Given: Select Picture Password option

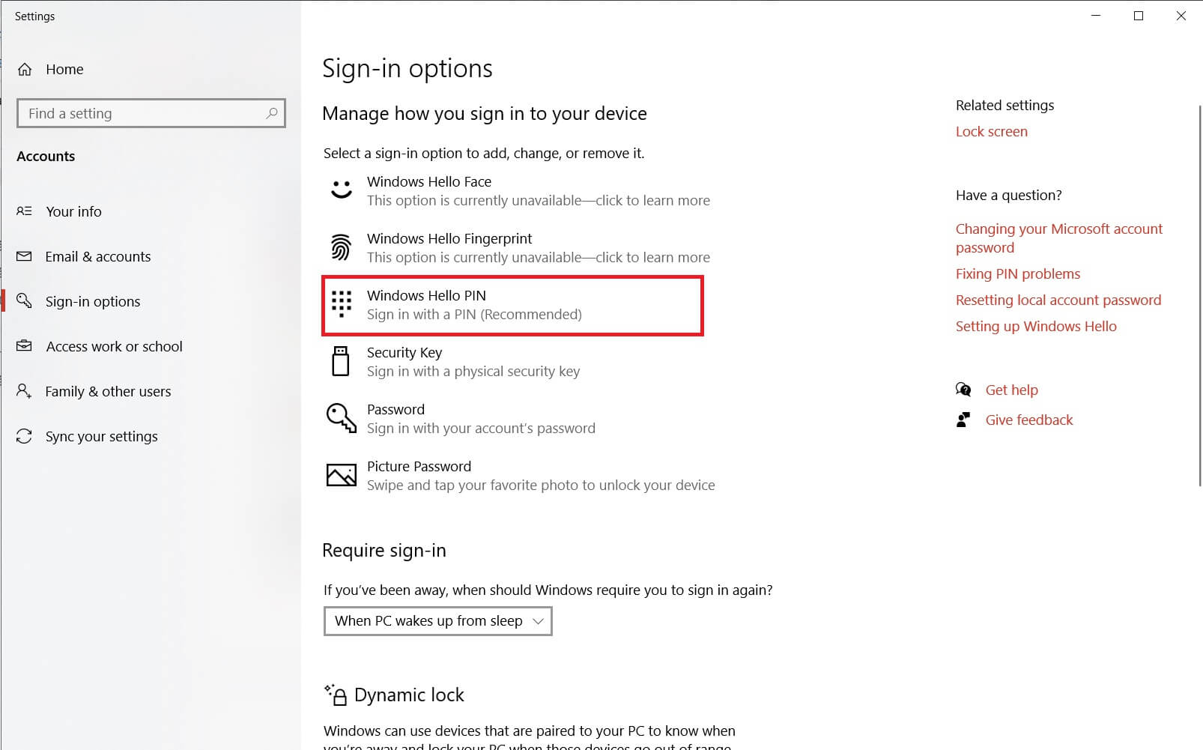Looking at the screenshot, I should tap(520, 476).
